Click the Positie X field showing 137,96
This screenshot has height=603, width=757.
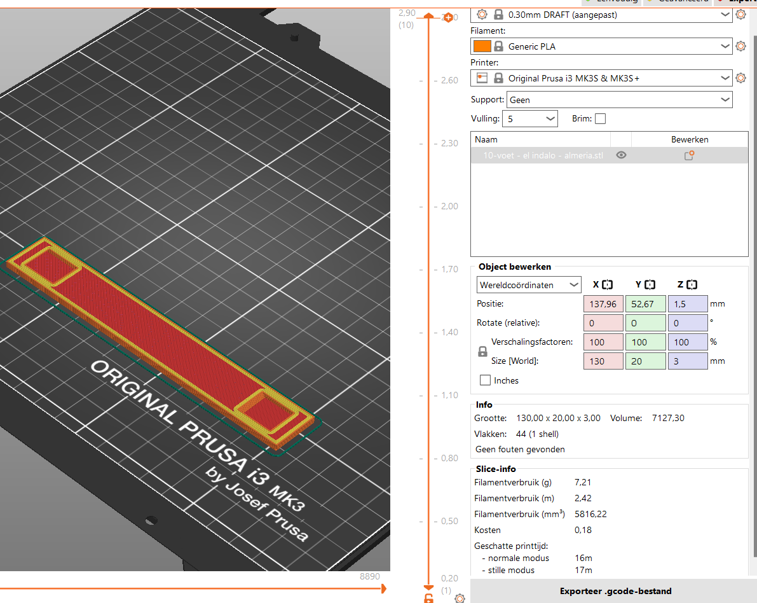[603, 304]
